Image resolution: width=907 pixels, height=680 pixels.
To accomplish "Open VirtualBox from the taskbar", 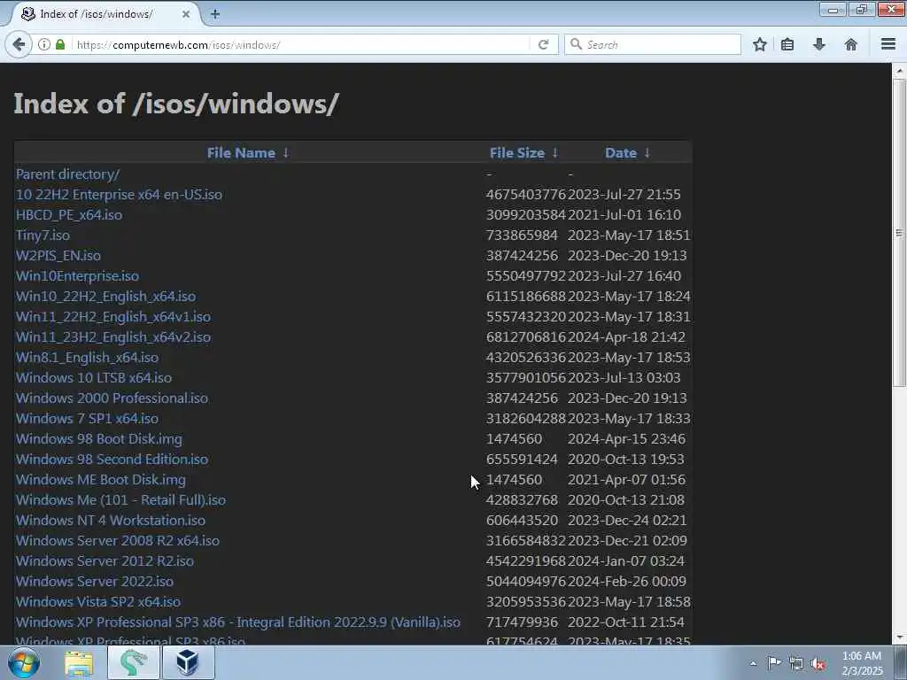I will coord(188,662).
